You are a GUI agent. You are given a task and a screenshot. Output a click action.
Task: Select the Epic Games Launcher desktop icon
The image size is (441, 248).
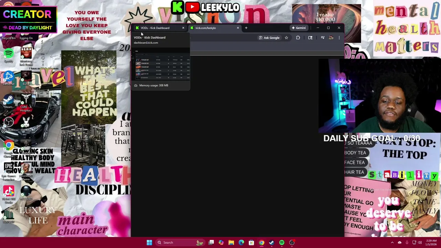coord(9,172)
